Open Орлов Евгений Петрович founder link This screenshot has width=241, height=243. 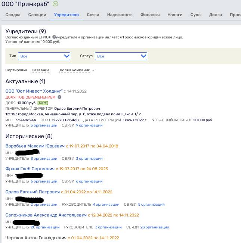(33, 192)
